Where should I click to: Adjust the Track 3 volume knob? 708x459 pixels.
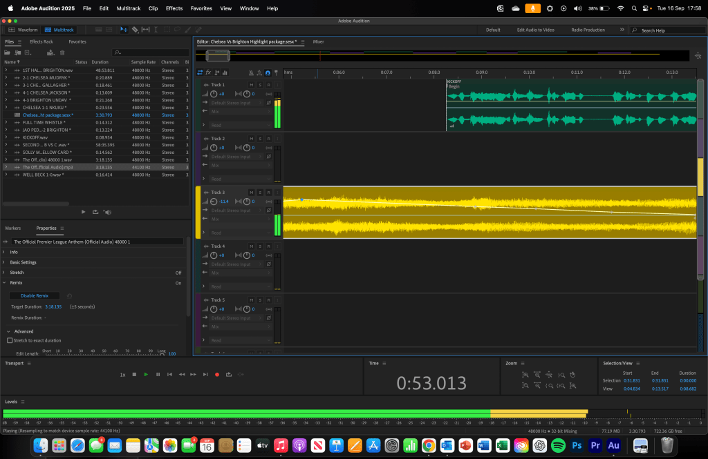[214, 202]
